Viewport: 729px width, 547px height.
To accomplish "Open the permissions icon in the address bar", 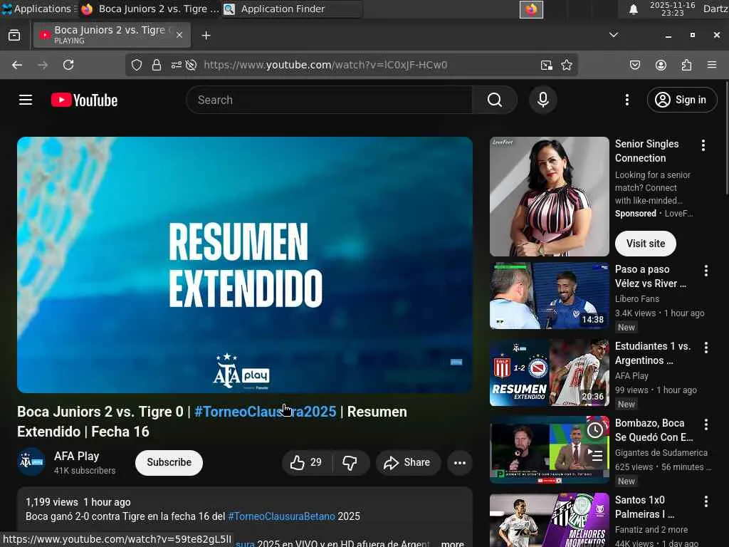I will click(x=177, y=65).
